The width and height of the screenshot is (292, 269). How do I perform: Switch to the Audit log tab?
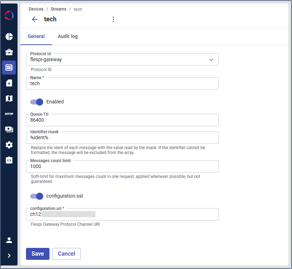pos(68,36)
